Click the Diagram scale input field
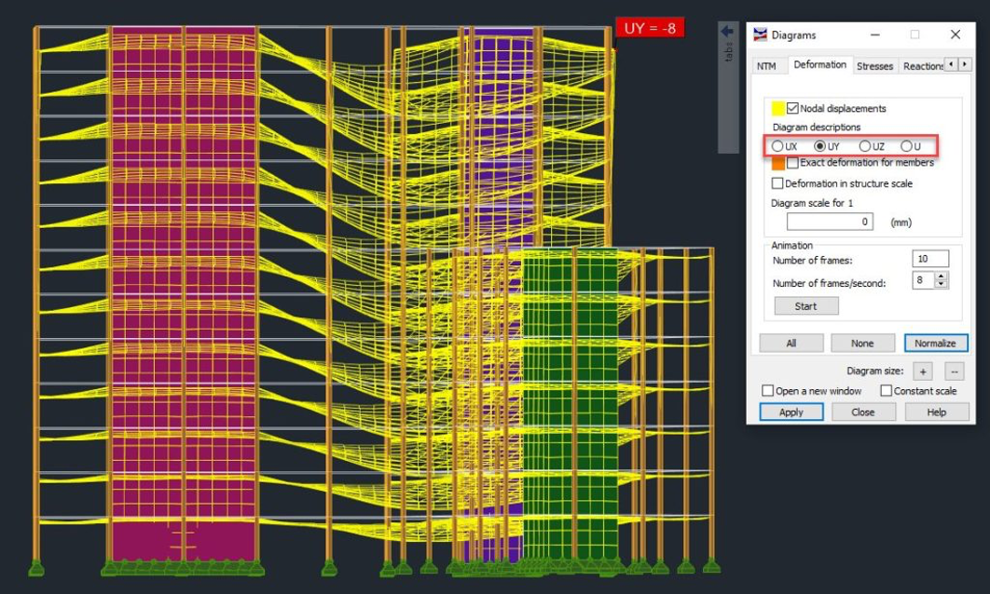Viewport: 990px width, 594px height. click(x=830, y=222)
